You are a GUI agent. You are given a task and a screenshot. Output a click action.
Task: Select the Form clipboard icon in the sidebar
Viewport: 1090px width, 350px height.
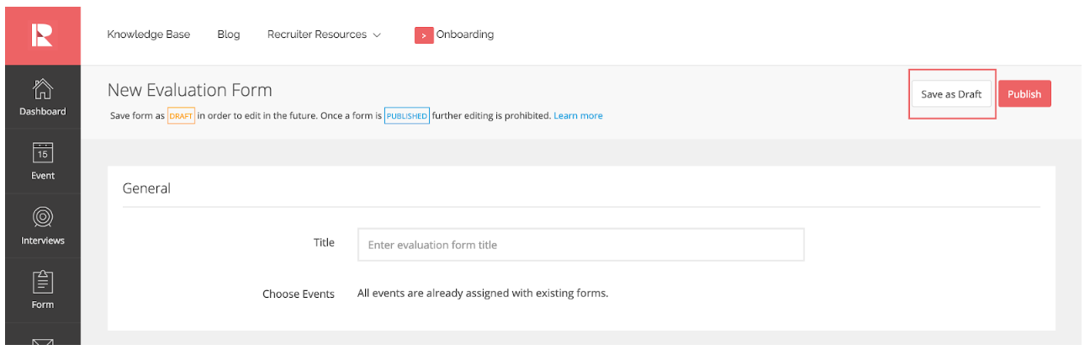[x=43, y=281]
